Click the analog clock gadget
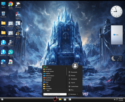 pos(116,12)
